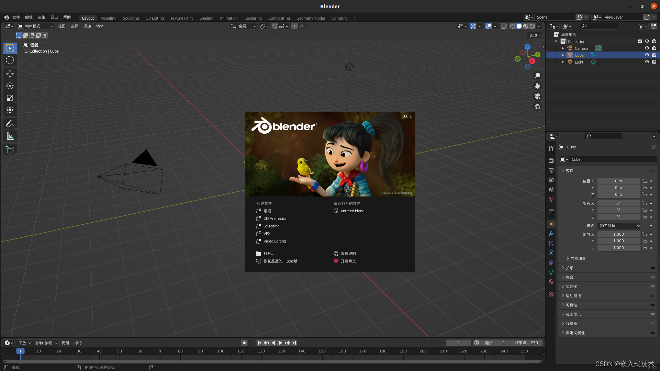Viewport: 660px width, 371px height.
Task: Select the Move tool in toolbar
Action: 10,74
